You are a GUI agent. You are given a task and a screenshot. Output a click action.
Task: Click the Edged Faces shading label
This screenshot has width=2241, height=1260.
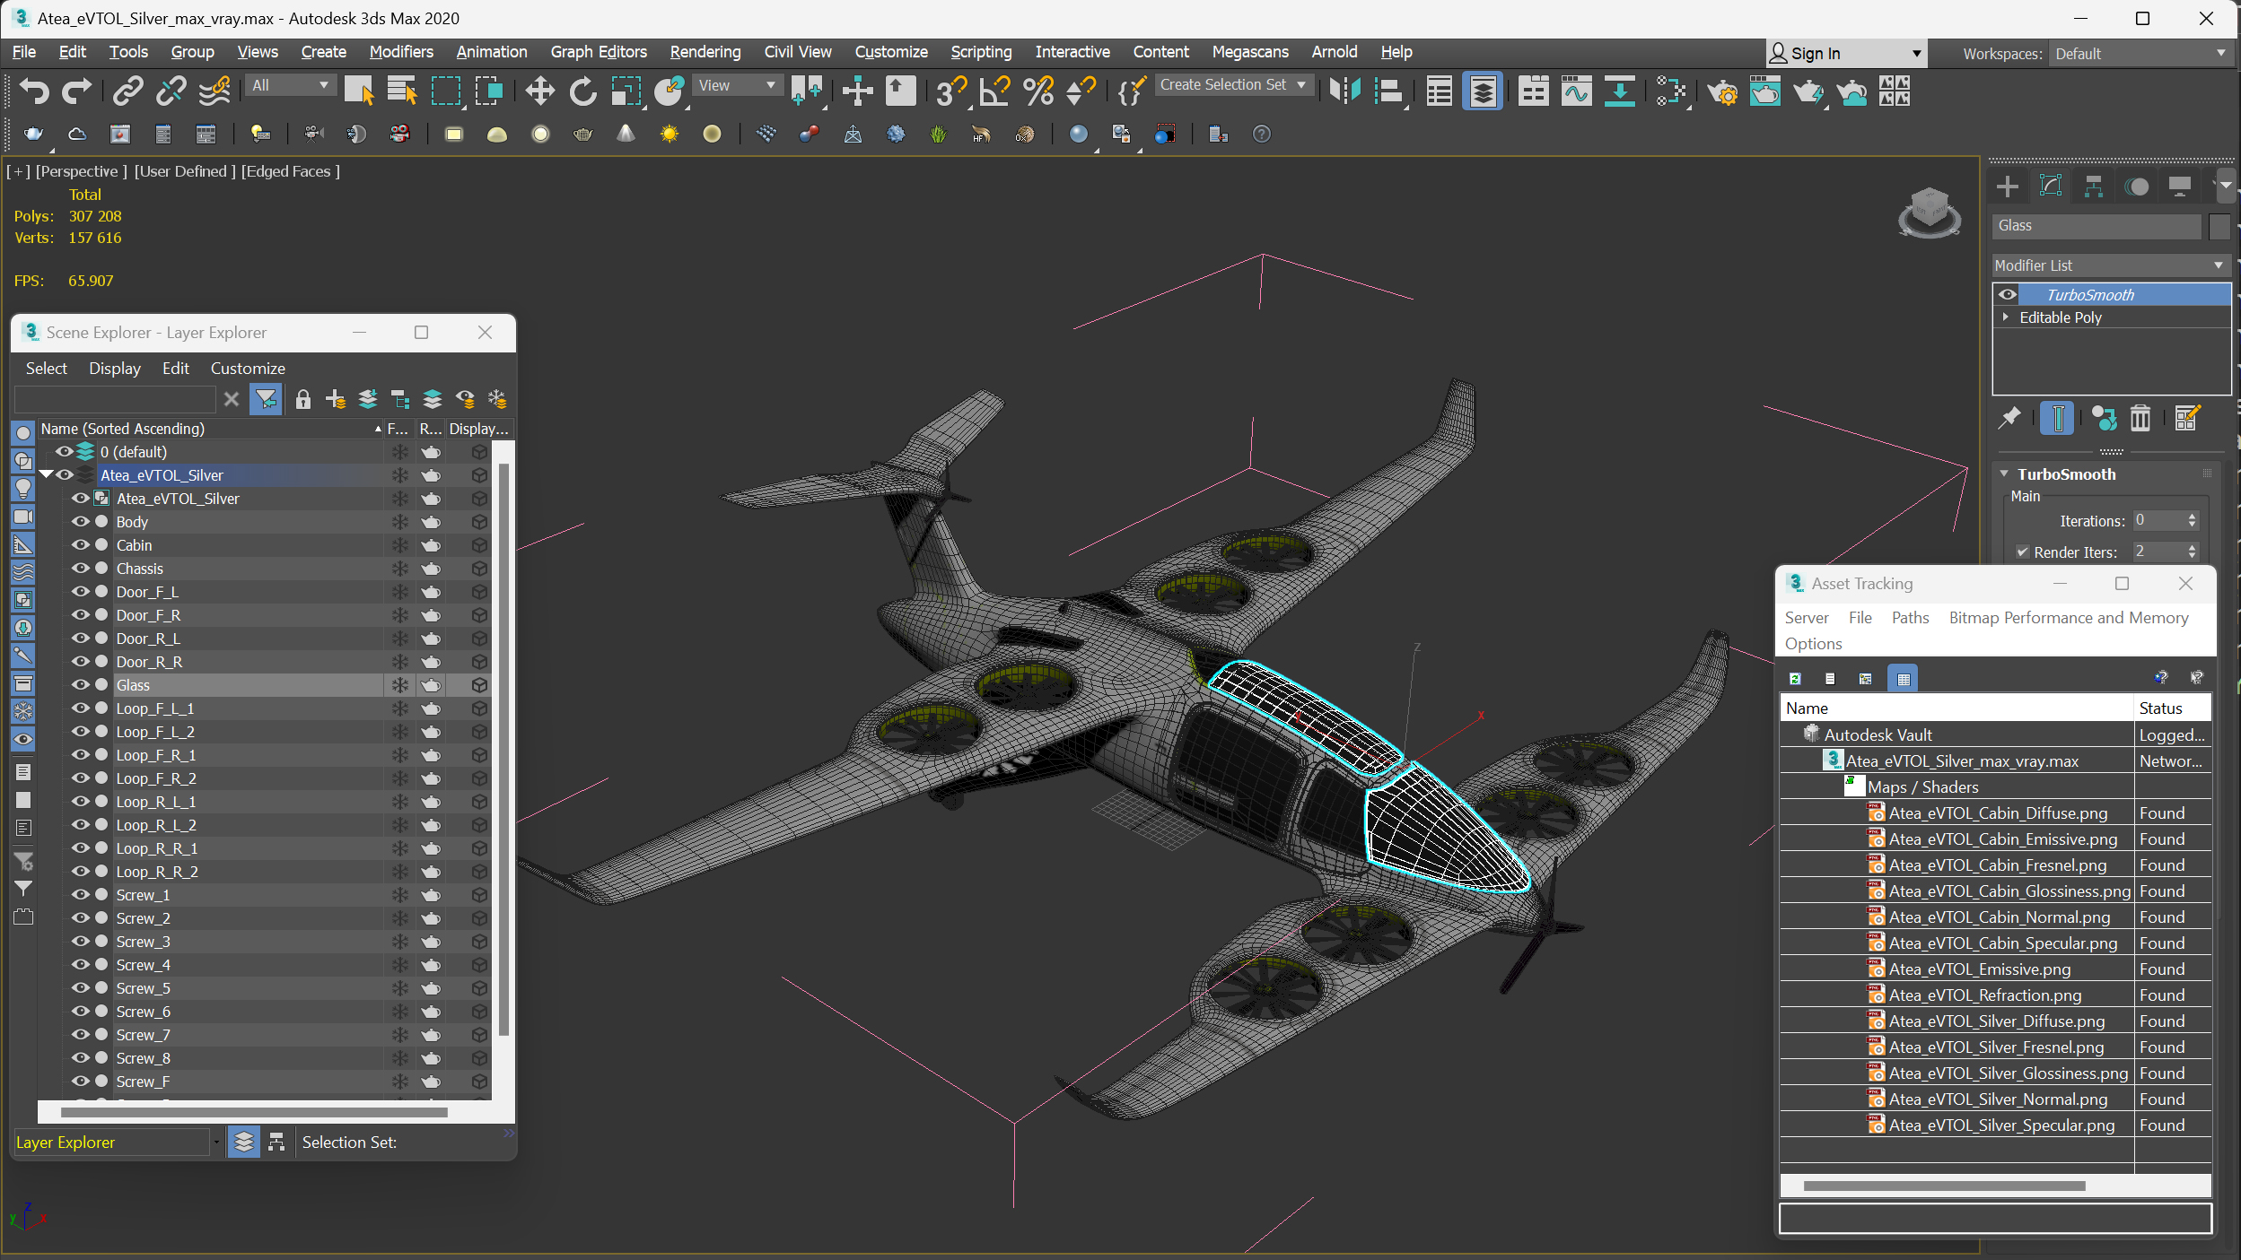coord(291,170)
